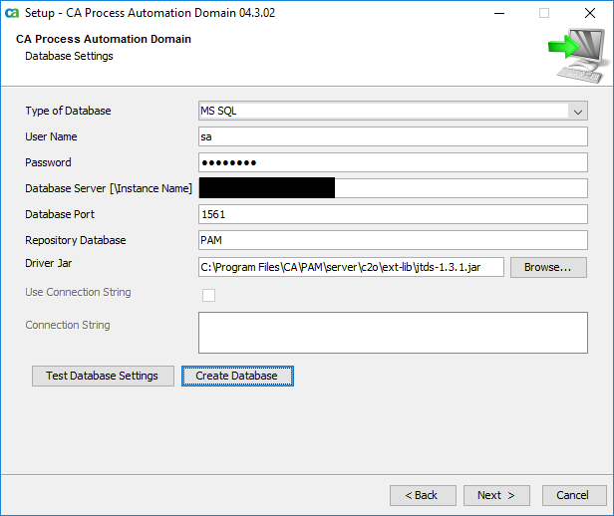Click the 'Database Settings' subtitle text

coord(69,57)
